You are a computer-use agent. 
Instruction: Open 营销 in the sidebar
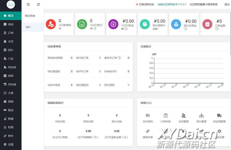pyautogui.click(x=11, y=101)
